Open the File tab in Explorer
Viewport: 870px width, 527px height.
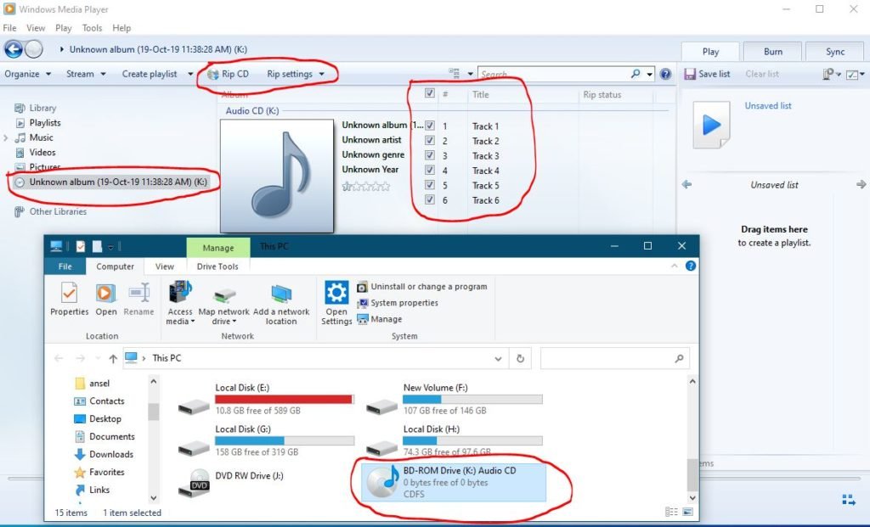tap(65, 266)
